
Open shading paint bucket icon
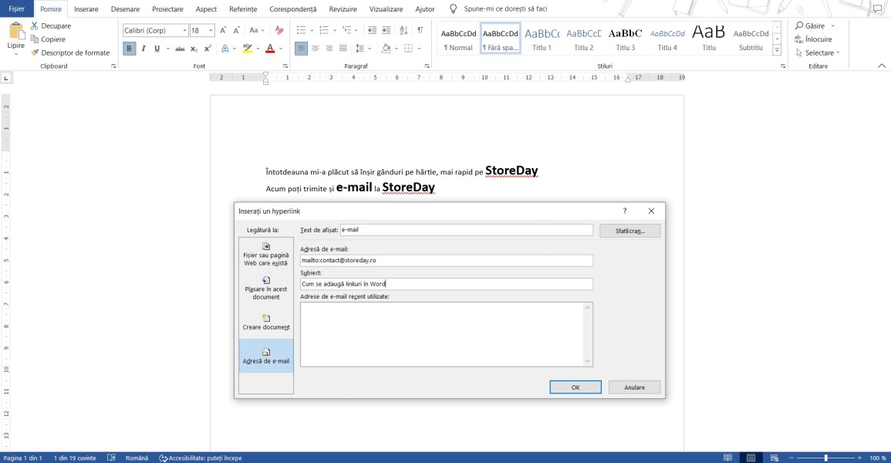point(386,49)
